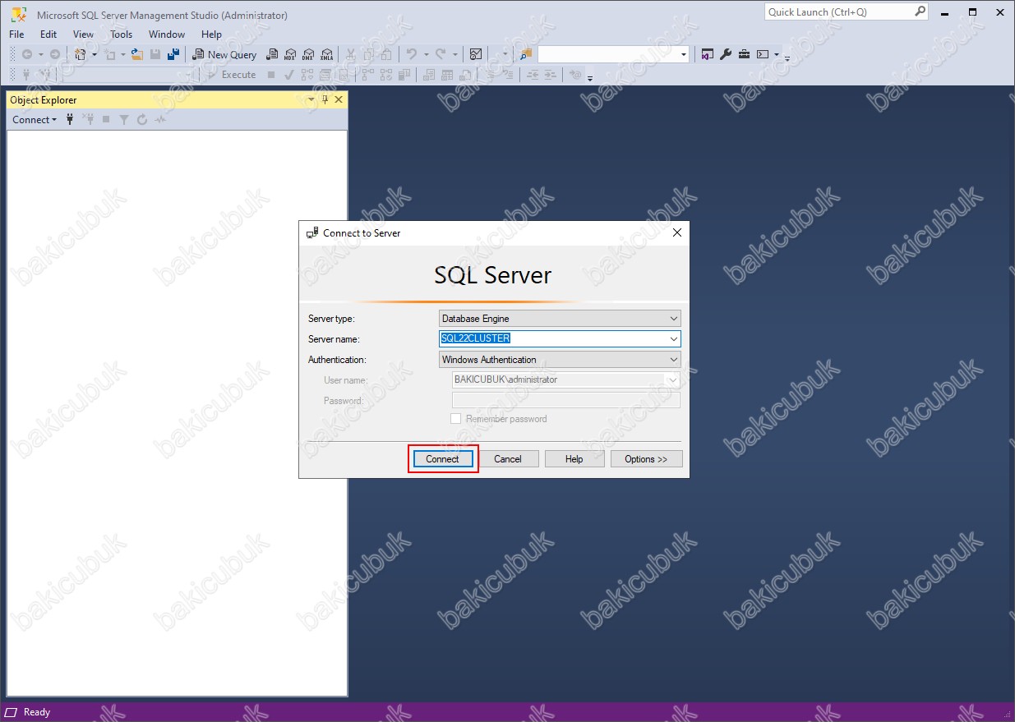Screen dimensions: 1015x722
Task: Open the Window menu
Action: point(167,34)
